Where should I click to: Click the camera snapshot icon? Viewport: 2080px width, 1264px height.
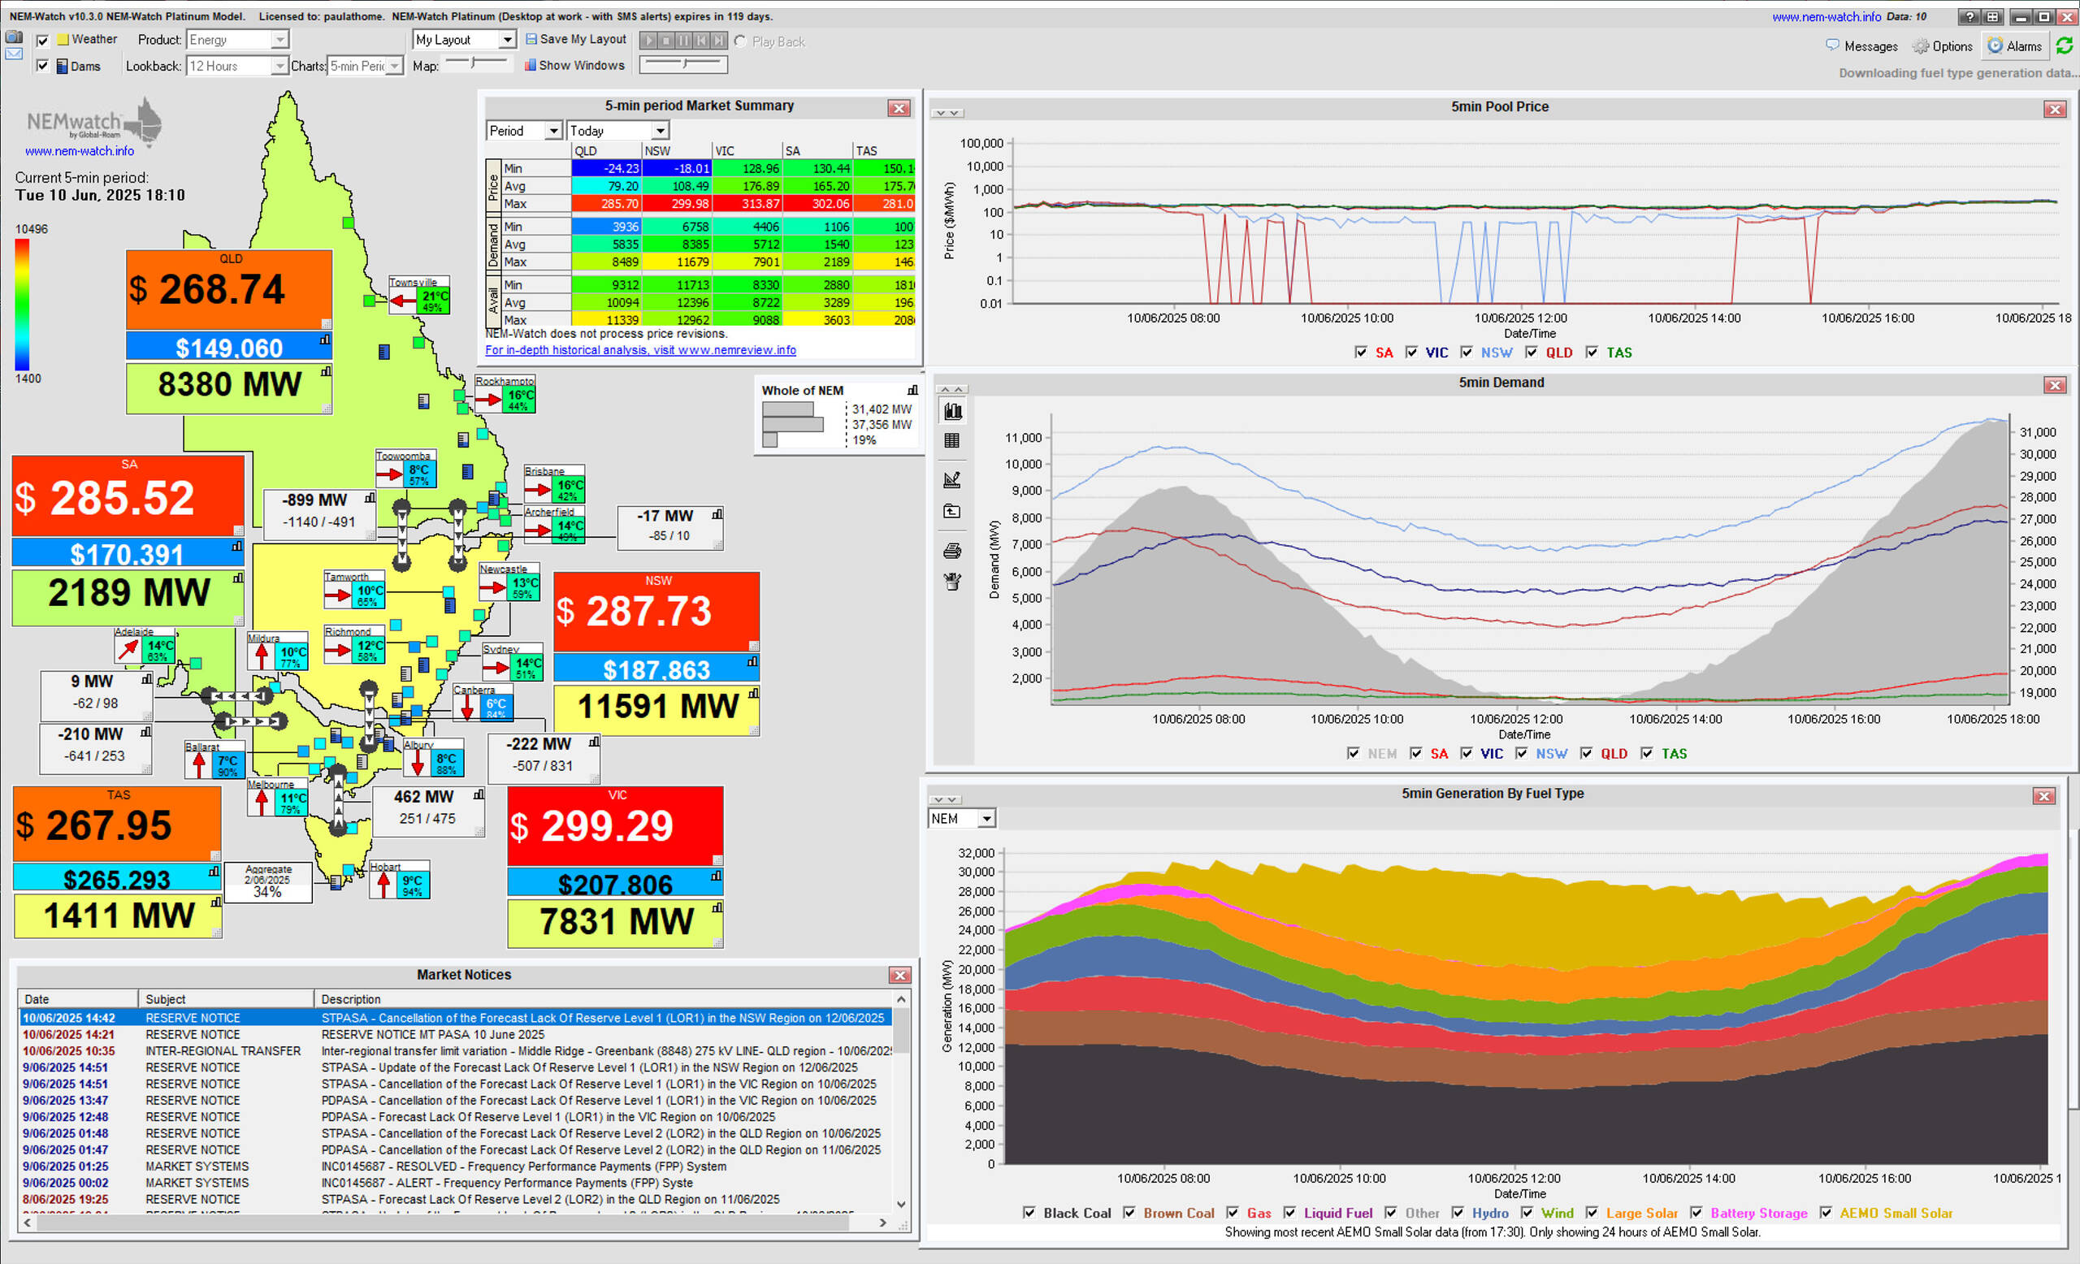click(x=14, y=37)
